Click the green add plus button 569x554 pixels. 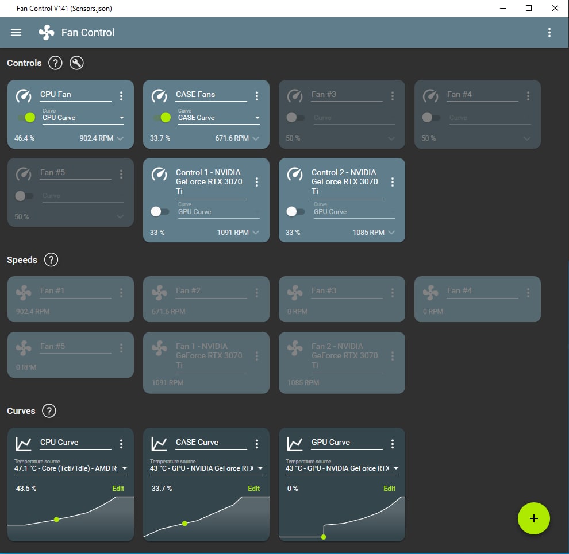click(x=533, y=518)
